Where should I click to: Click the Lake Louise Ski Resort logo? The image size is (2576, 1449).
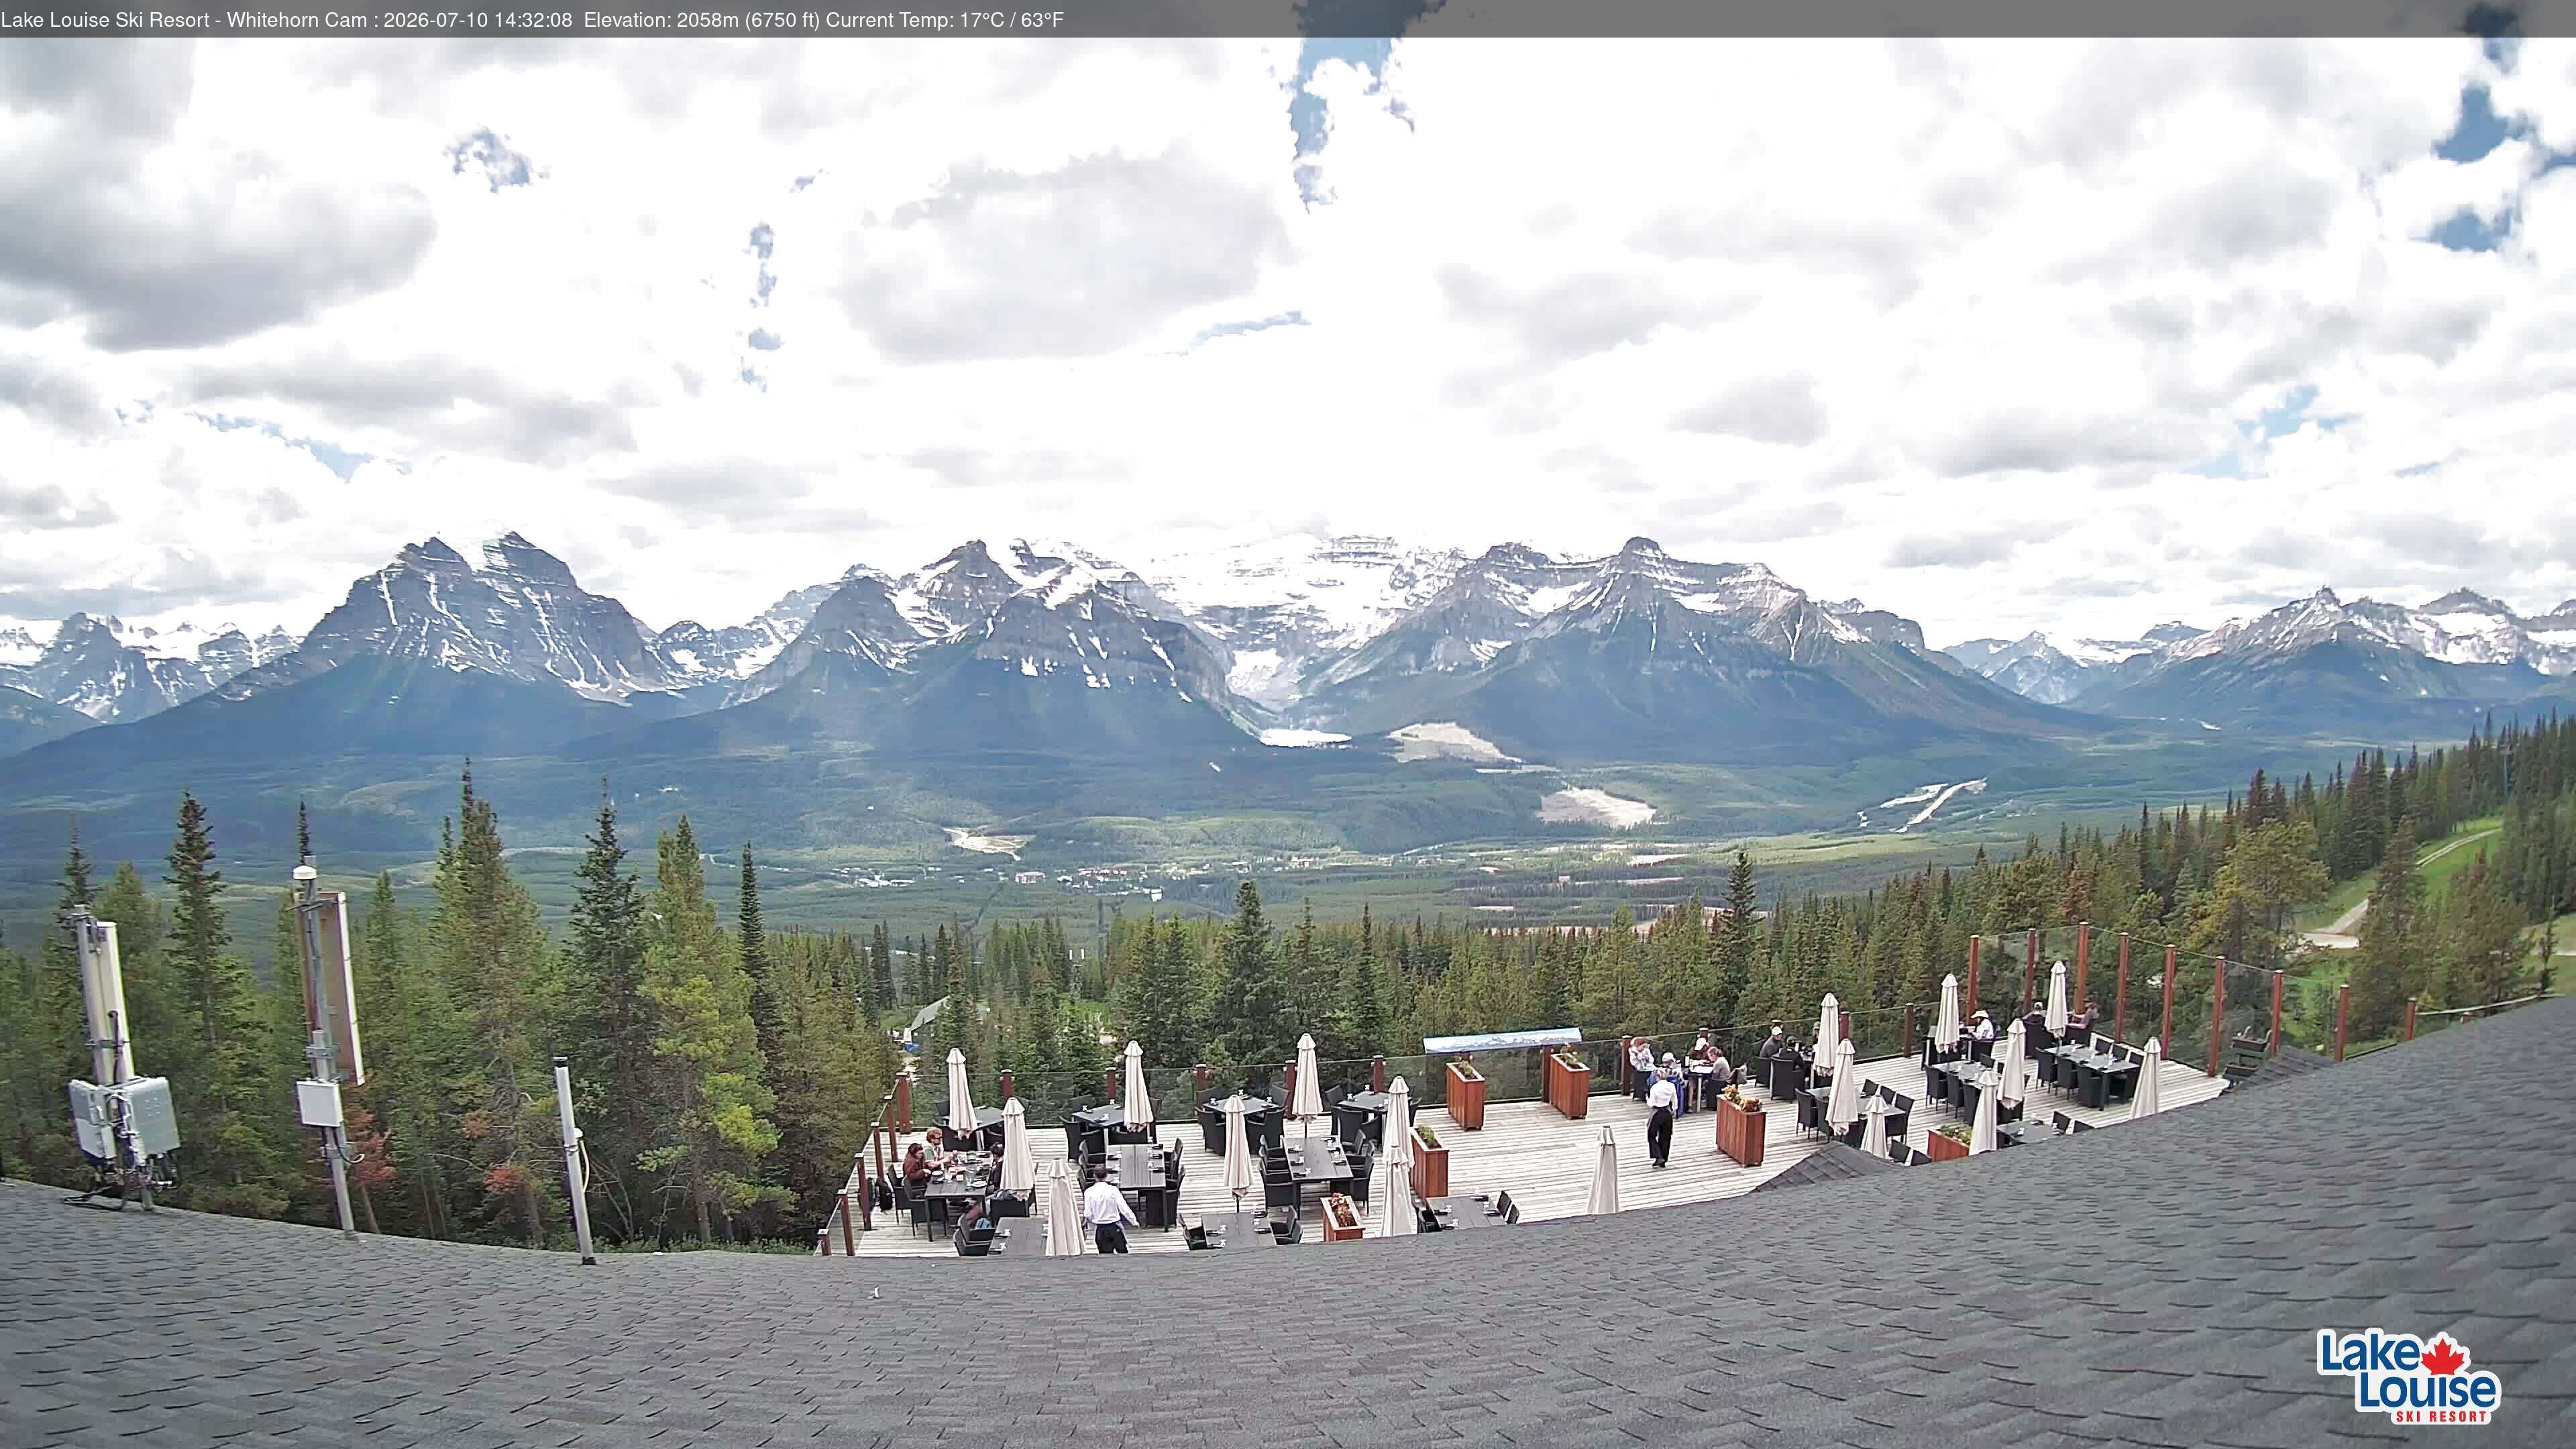coord(2409,1376)
